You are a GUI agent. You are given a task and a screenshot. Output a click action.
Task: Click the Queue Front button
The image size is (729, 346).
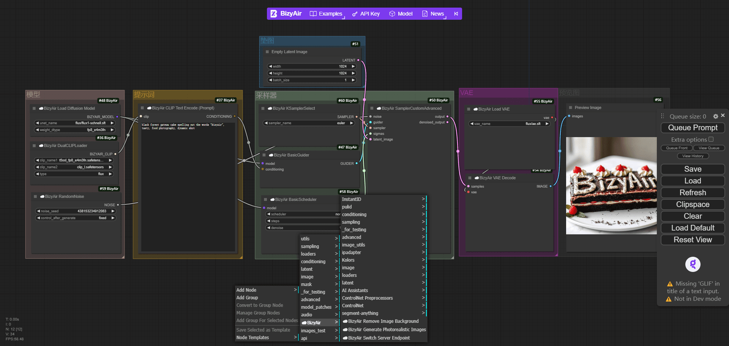click(677, 148)
